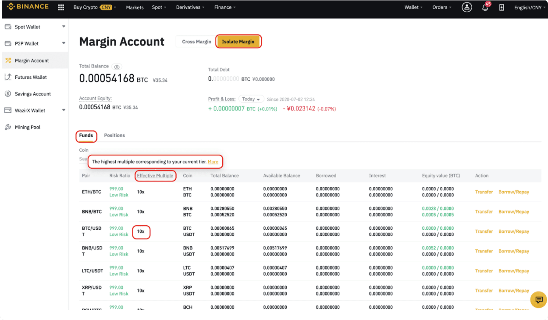
Task: Click Transfer for the BTC/USDT pair
Action: tap(484, 231)
